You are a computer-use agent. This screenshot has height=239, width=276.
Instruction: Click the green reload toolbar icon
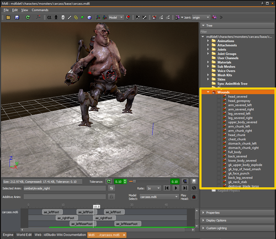[x=28, y=17]
